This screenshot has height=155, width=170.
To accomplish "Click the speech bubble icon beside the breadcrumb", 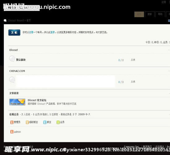I will click(5, 20).
